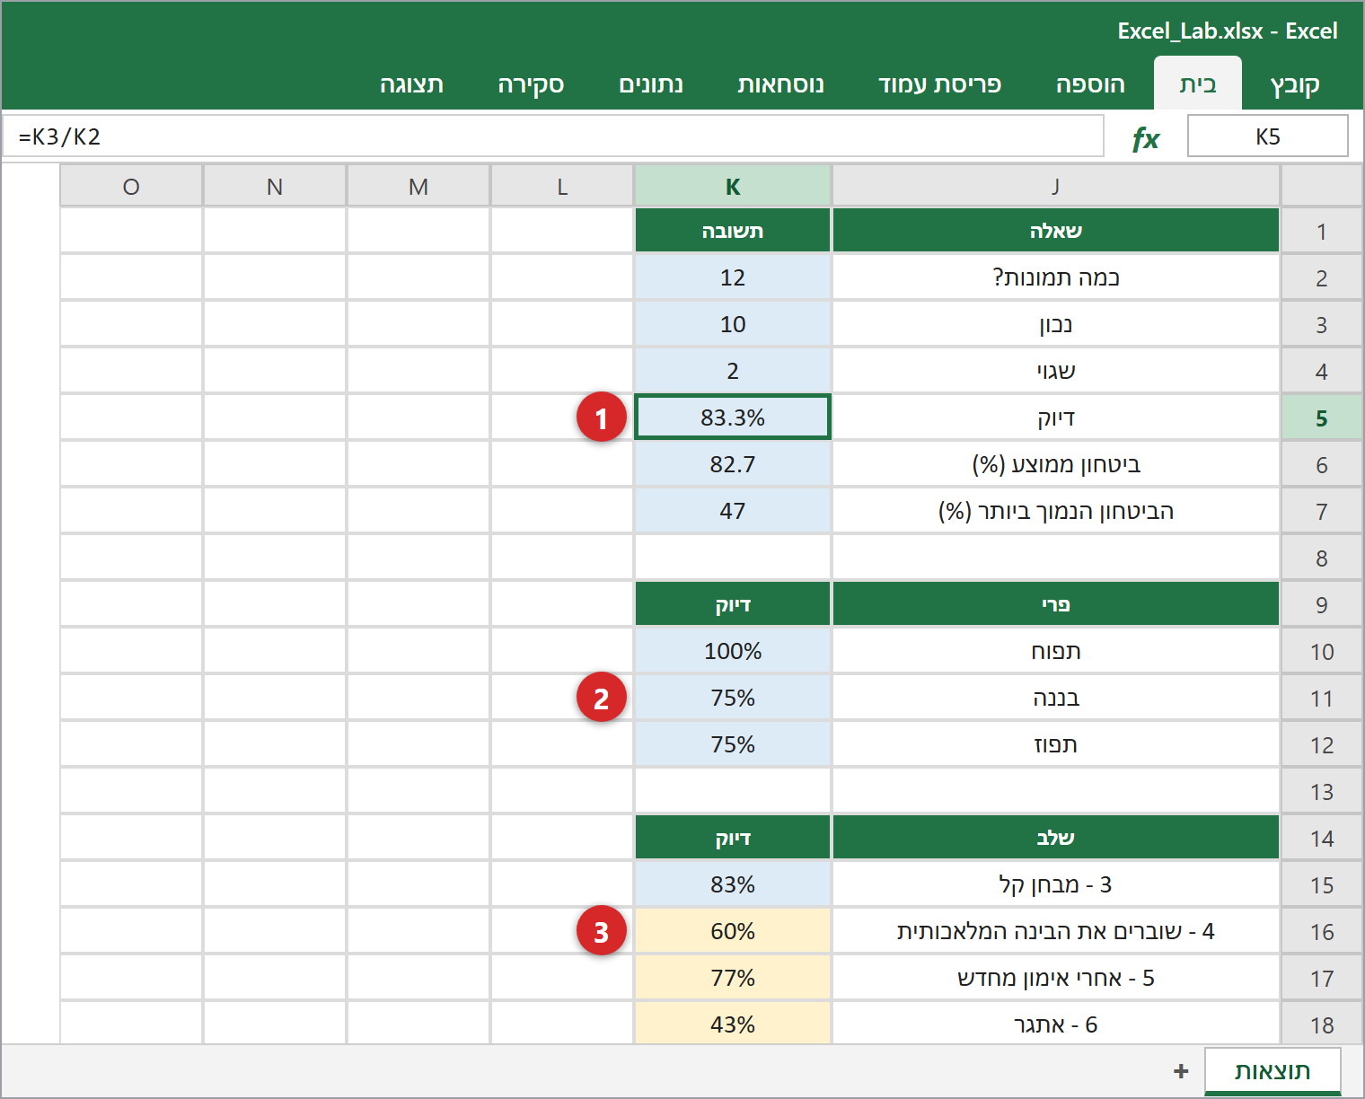
Task: Select column O header
Action: pos(131,186)
